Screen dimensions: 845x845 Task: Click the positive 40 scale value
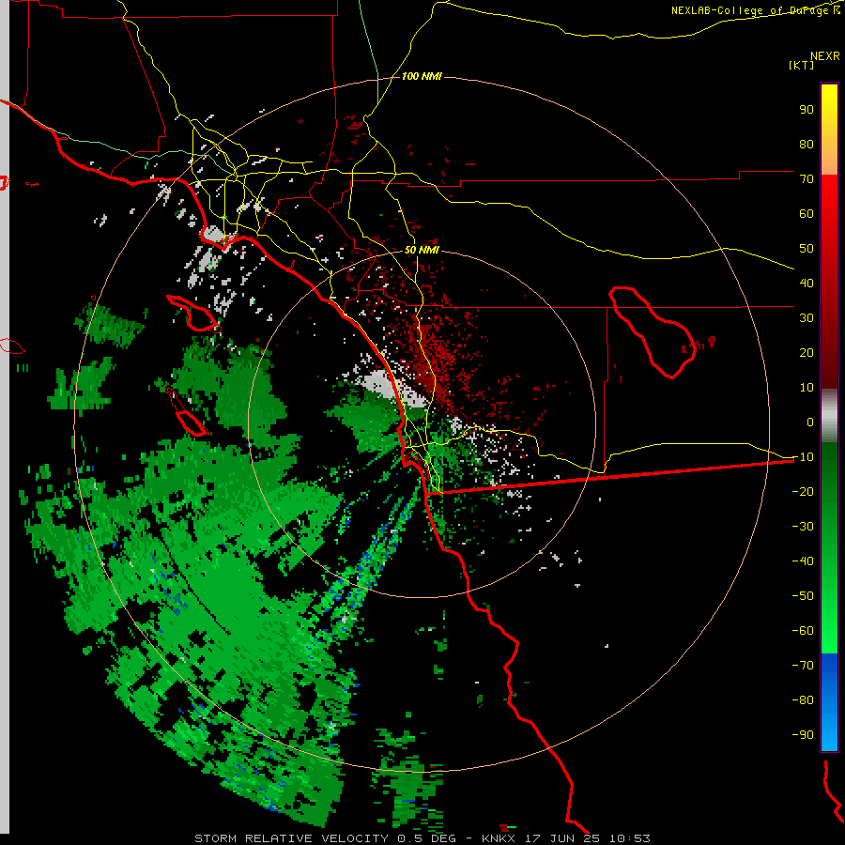[x=807, y=283]
